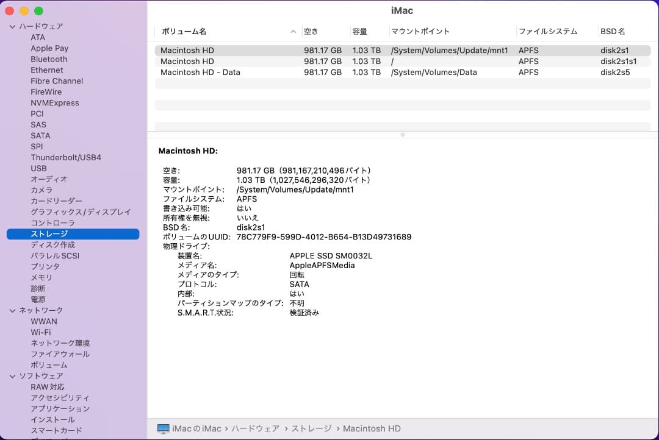Collapse the ネットワーク sidebar section
The image size is (659, 440).
12,310
